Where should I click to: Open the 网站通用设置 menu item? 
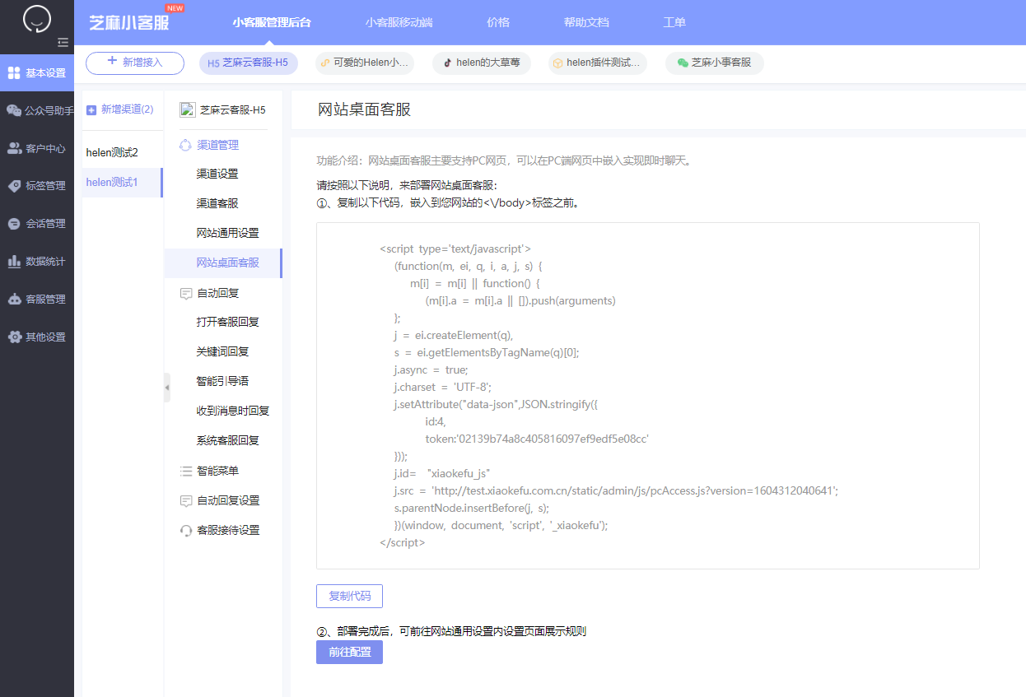coord(227,233)
